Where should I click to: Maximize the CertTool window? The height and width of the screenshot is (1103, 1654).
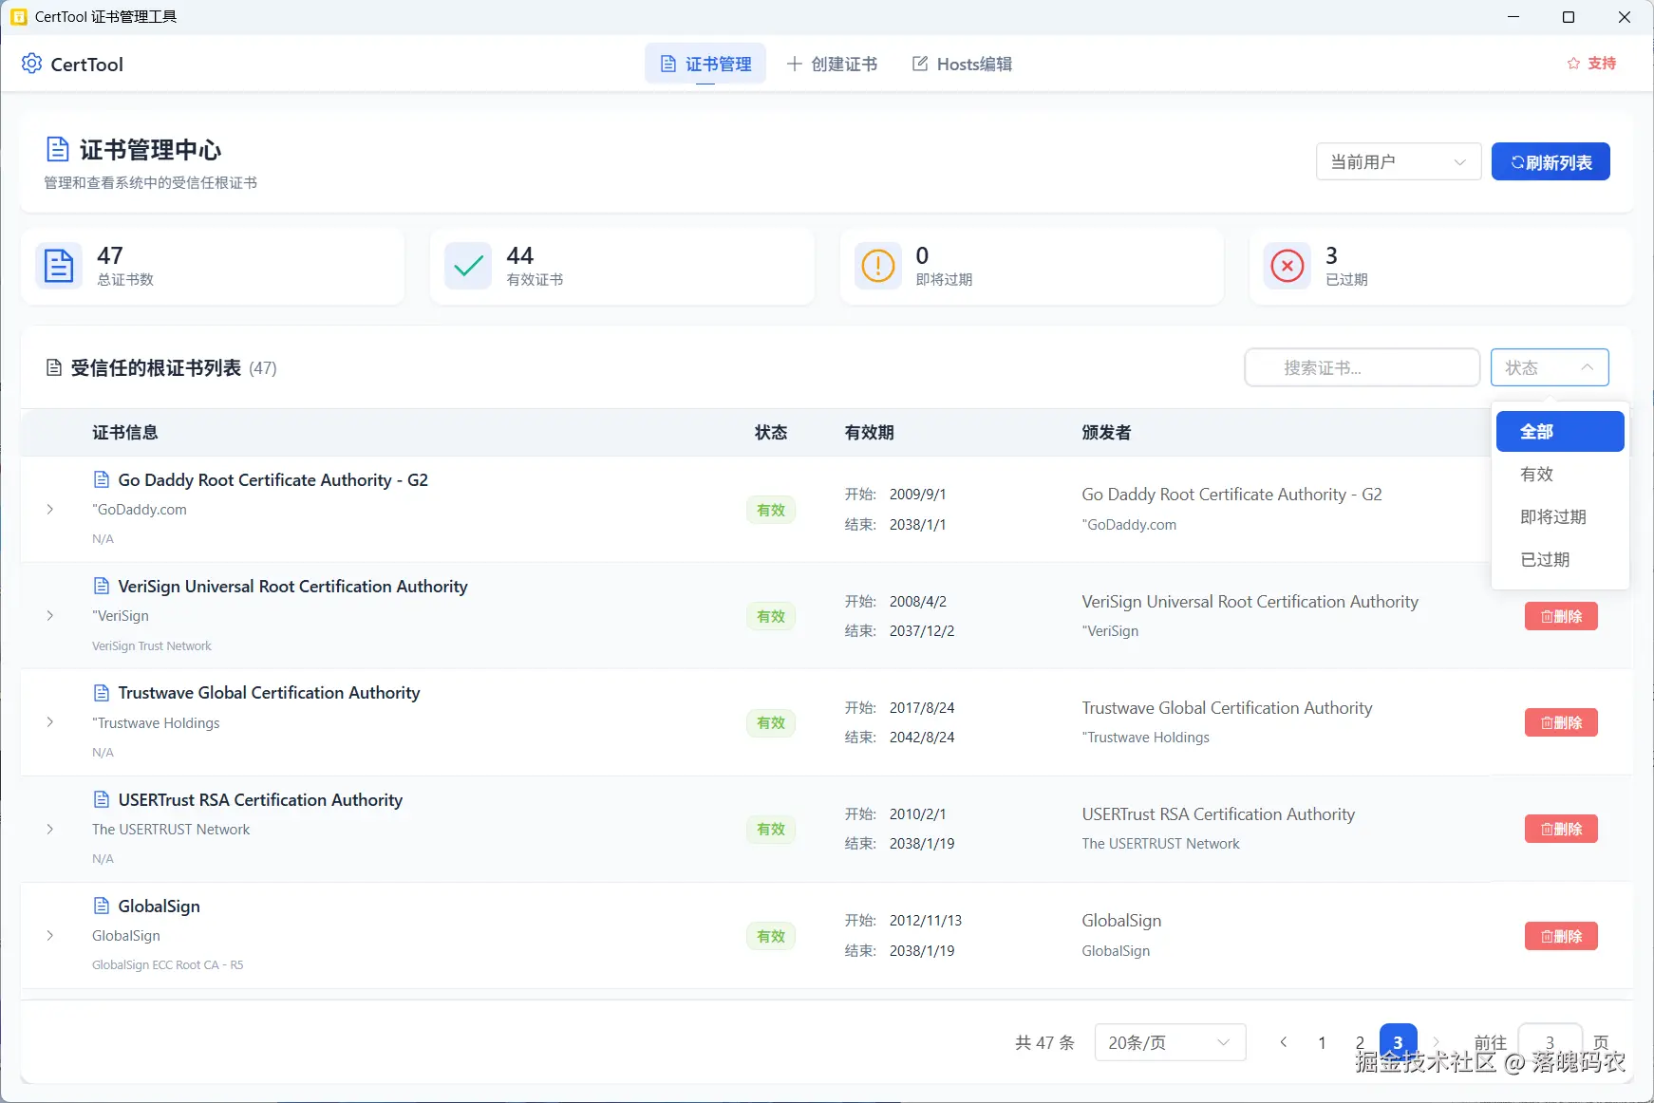coord(1569,17)
